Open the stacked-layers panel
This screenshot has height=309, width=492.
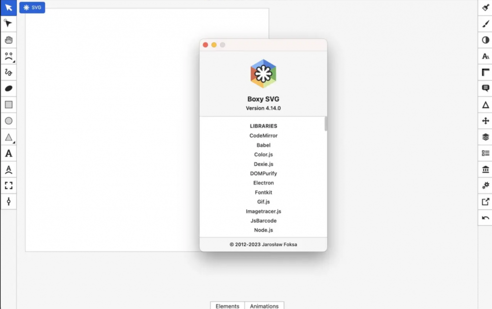tap(486, 137)
